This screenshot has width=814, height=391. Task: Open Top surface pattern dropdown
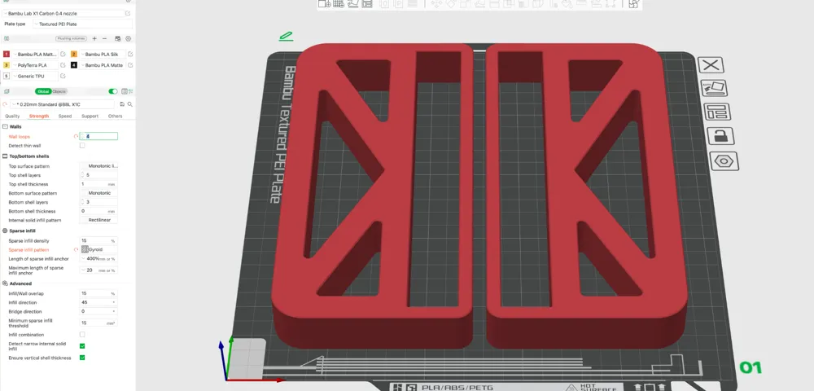click(x=98, y=166)
